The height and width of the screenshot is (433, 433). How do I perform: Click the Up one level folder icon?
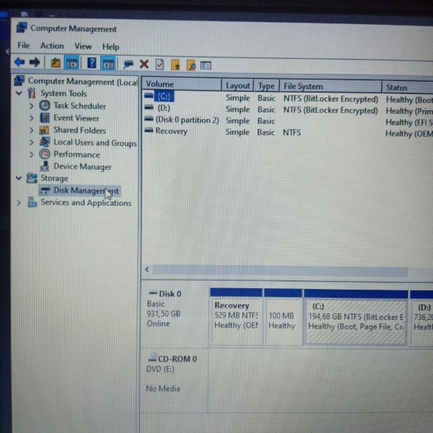[x=55, y=63]
